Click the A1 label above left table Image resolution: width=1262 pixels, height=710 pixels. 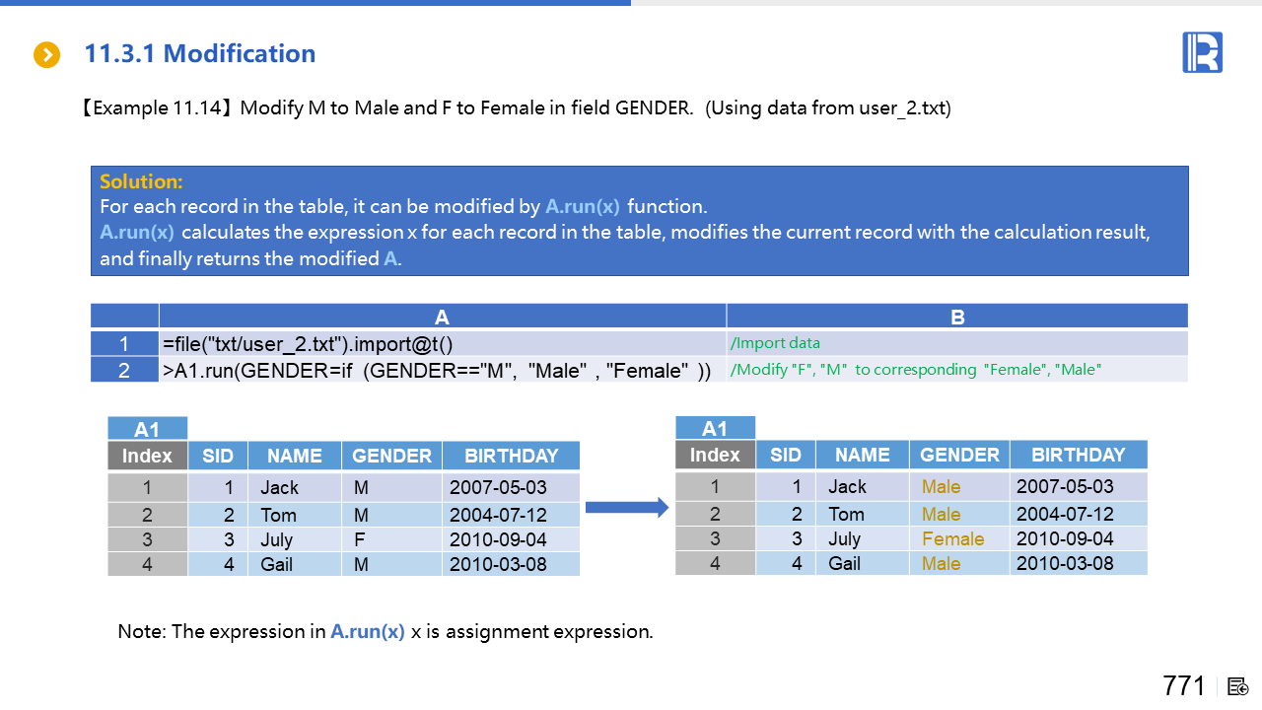pyautogui.click(x=147, y=429)
